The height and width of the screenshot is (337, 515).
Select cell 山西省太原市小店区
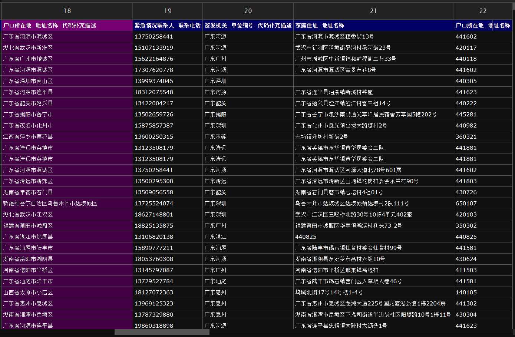point(67,293)
